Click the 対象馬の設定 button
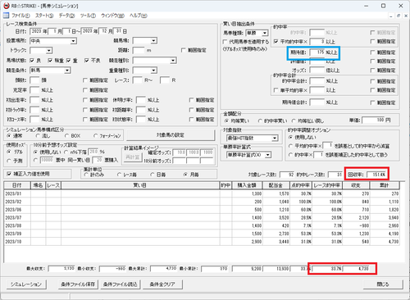 [x=171, y=135]
